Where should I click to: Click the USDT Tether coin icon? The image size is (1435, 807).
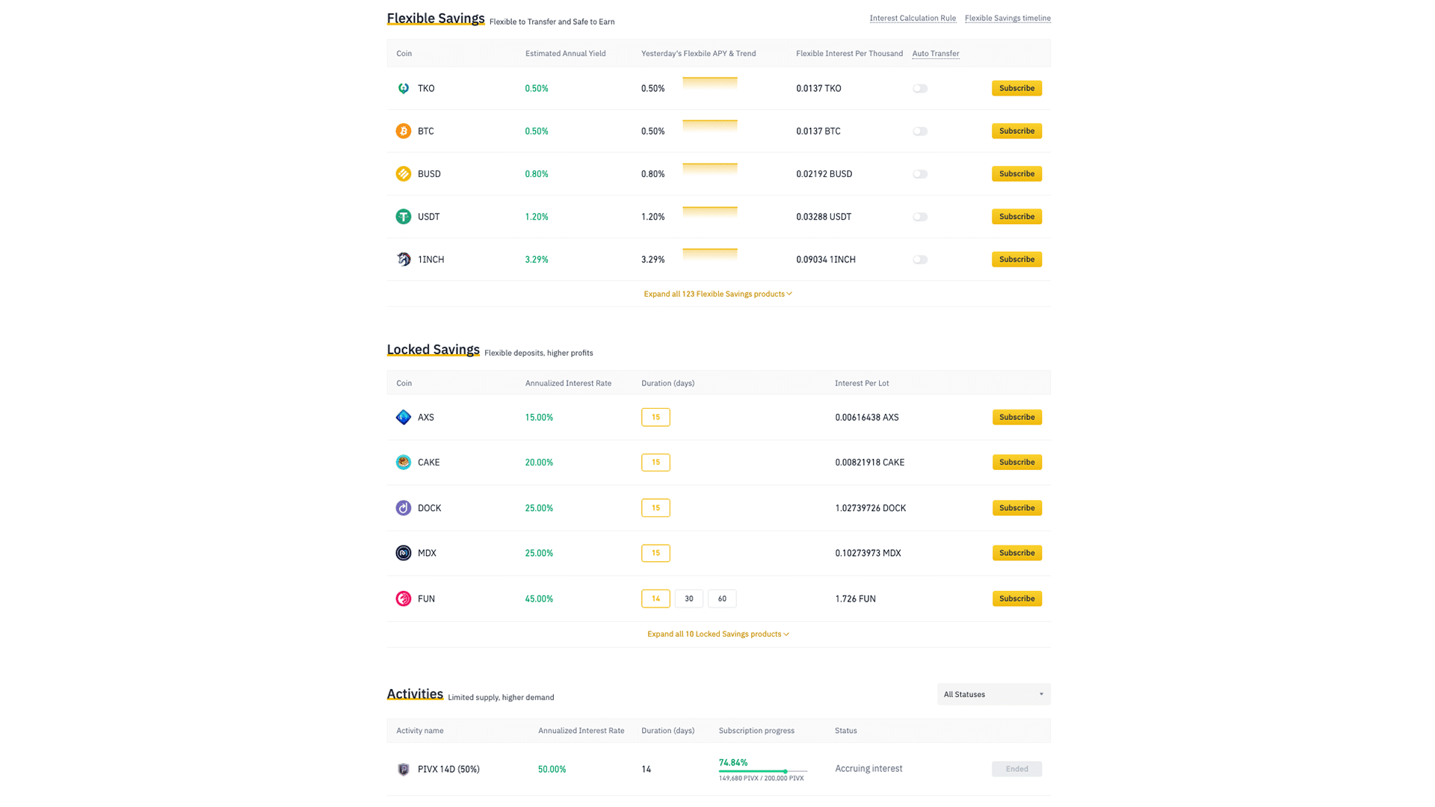(403, 217)
